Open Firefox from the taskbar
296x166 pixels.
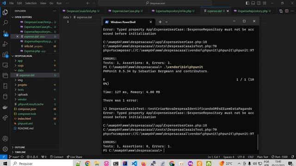pos(144,163)
